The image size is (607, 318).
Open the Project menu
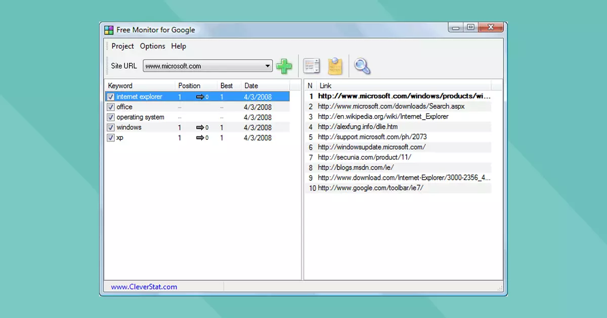[x=123, y=46]
